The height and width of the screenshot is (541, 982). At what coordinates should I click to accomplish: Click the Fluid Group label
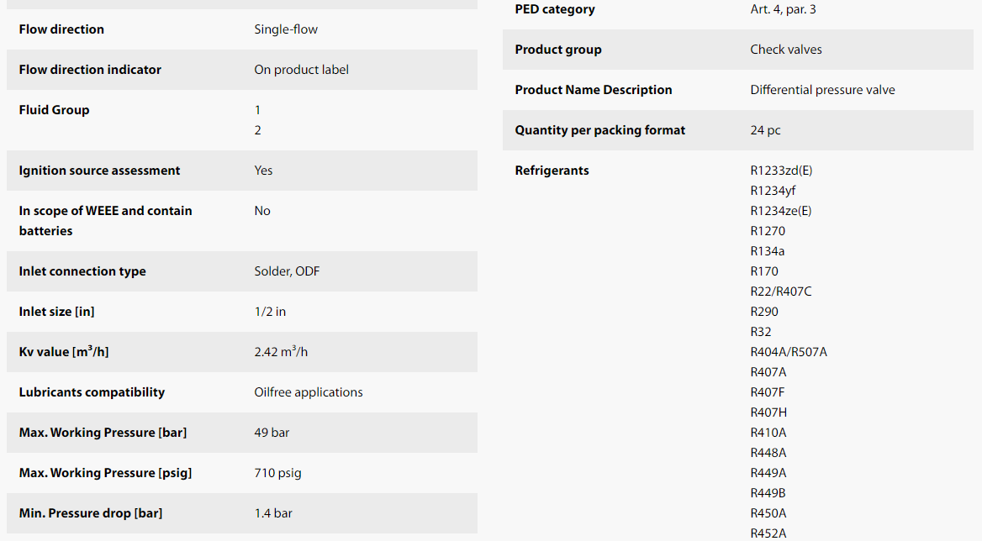(54, 110)
